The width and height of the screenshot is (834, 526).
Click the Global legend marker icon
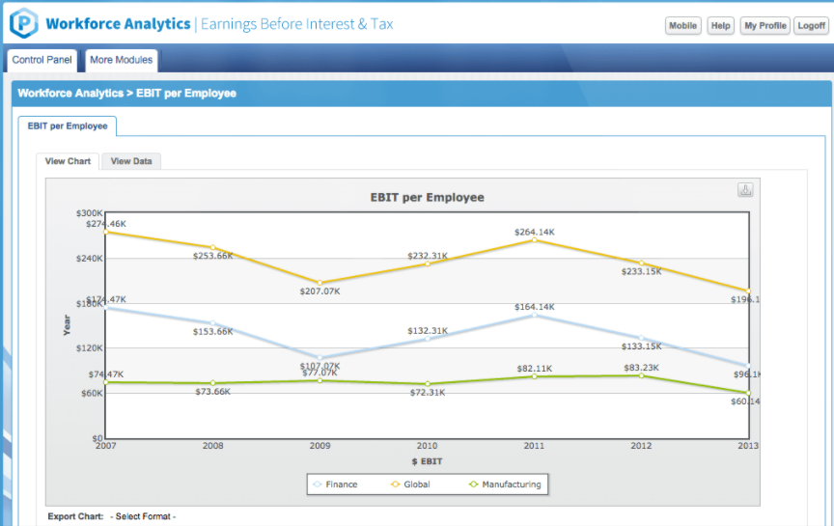pos(395,484)
